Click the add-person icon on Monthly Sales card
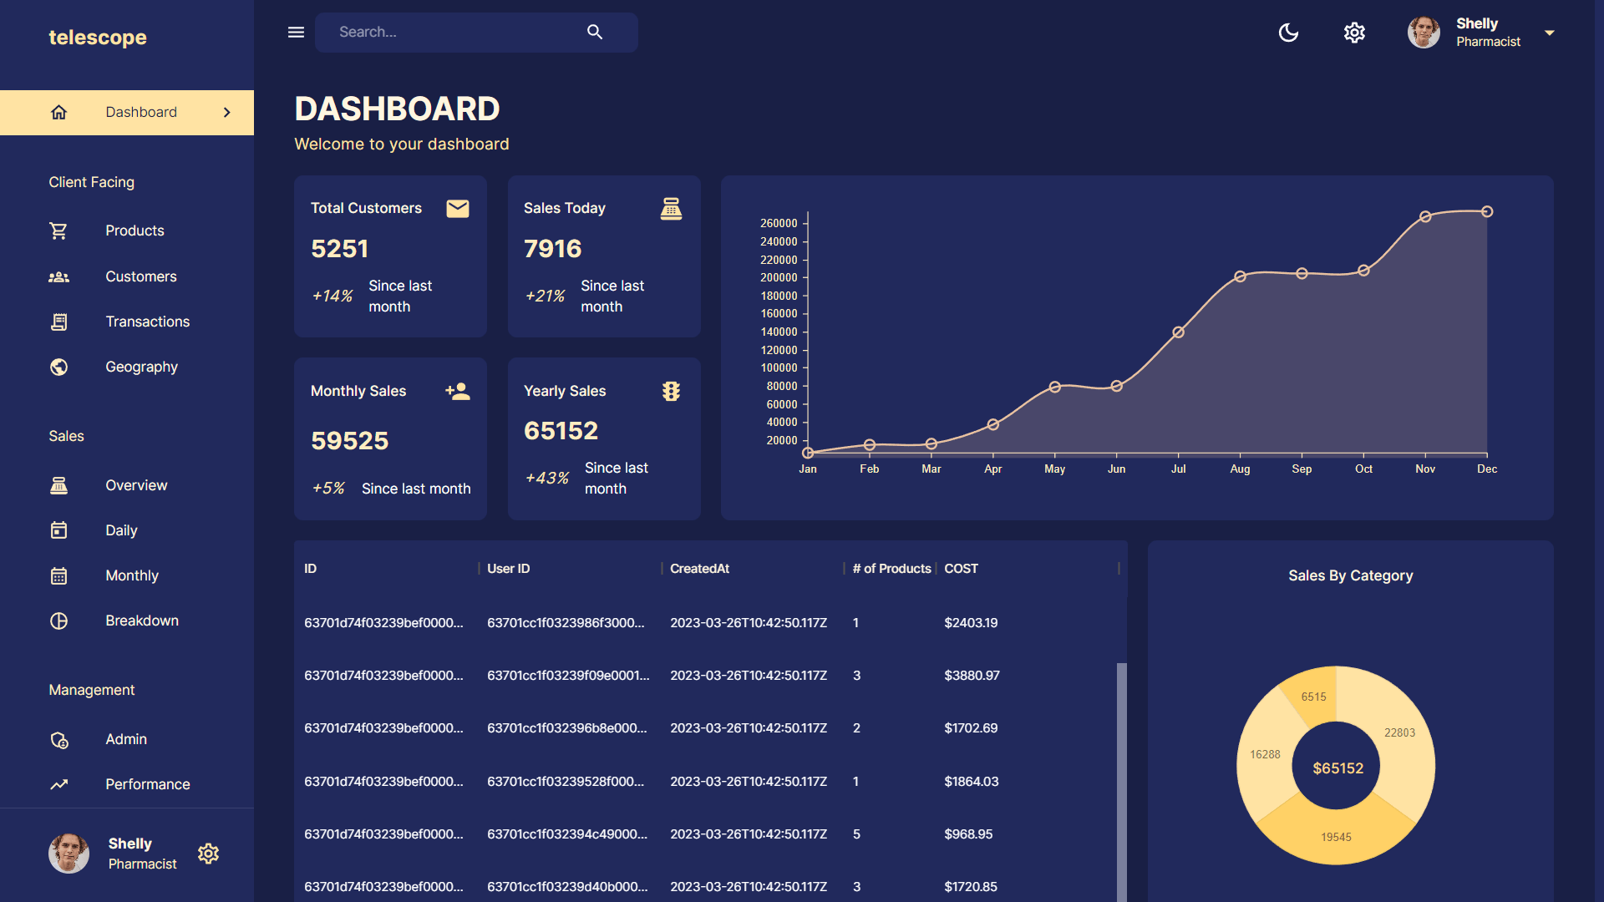1604x902 pixels. pyautogui.click(x=458, y=391)
